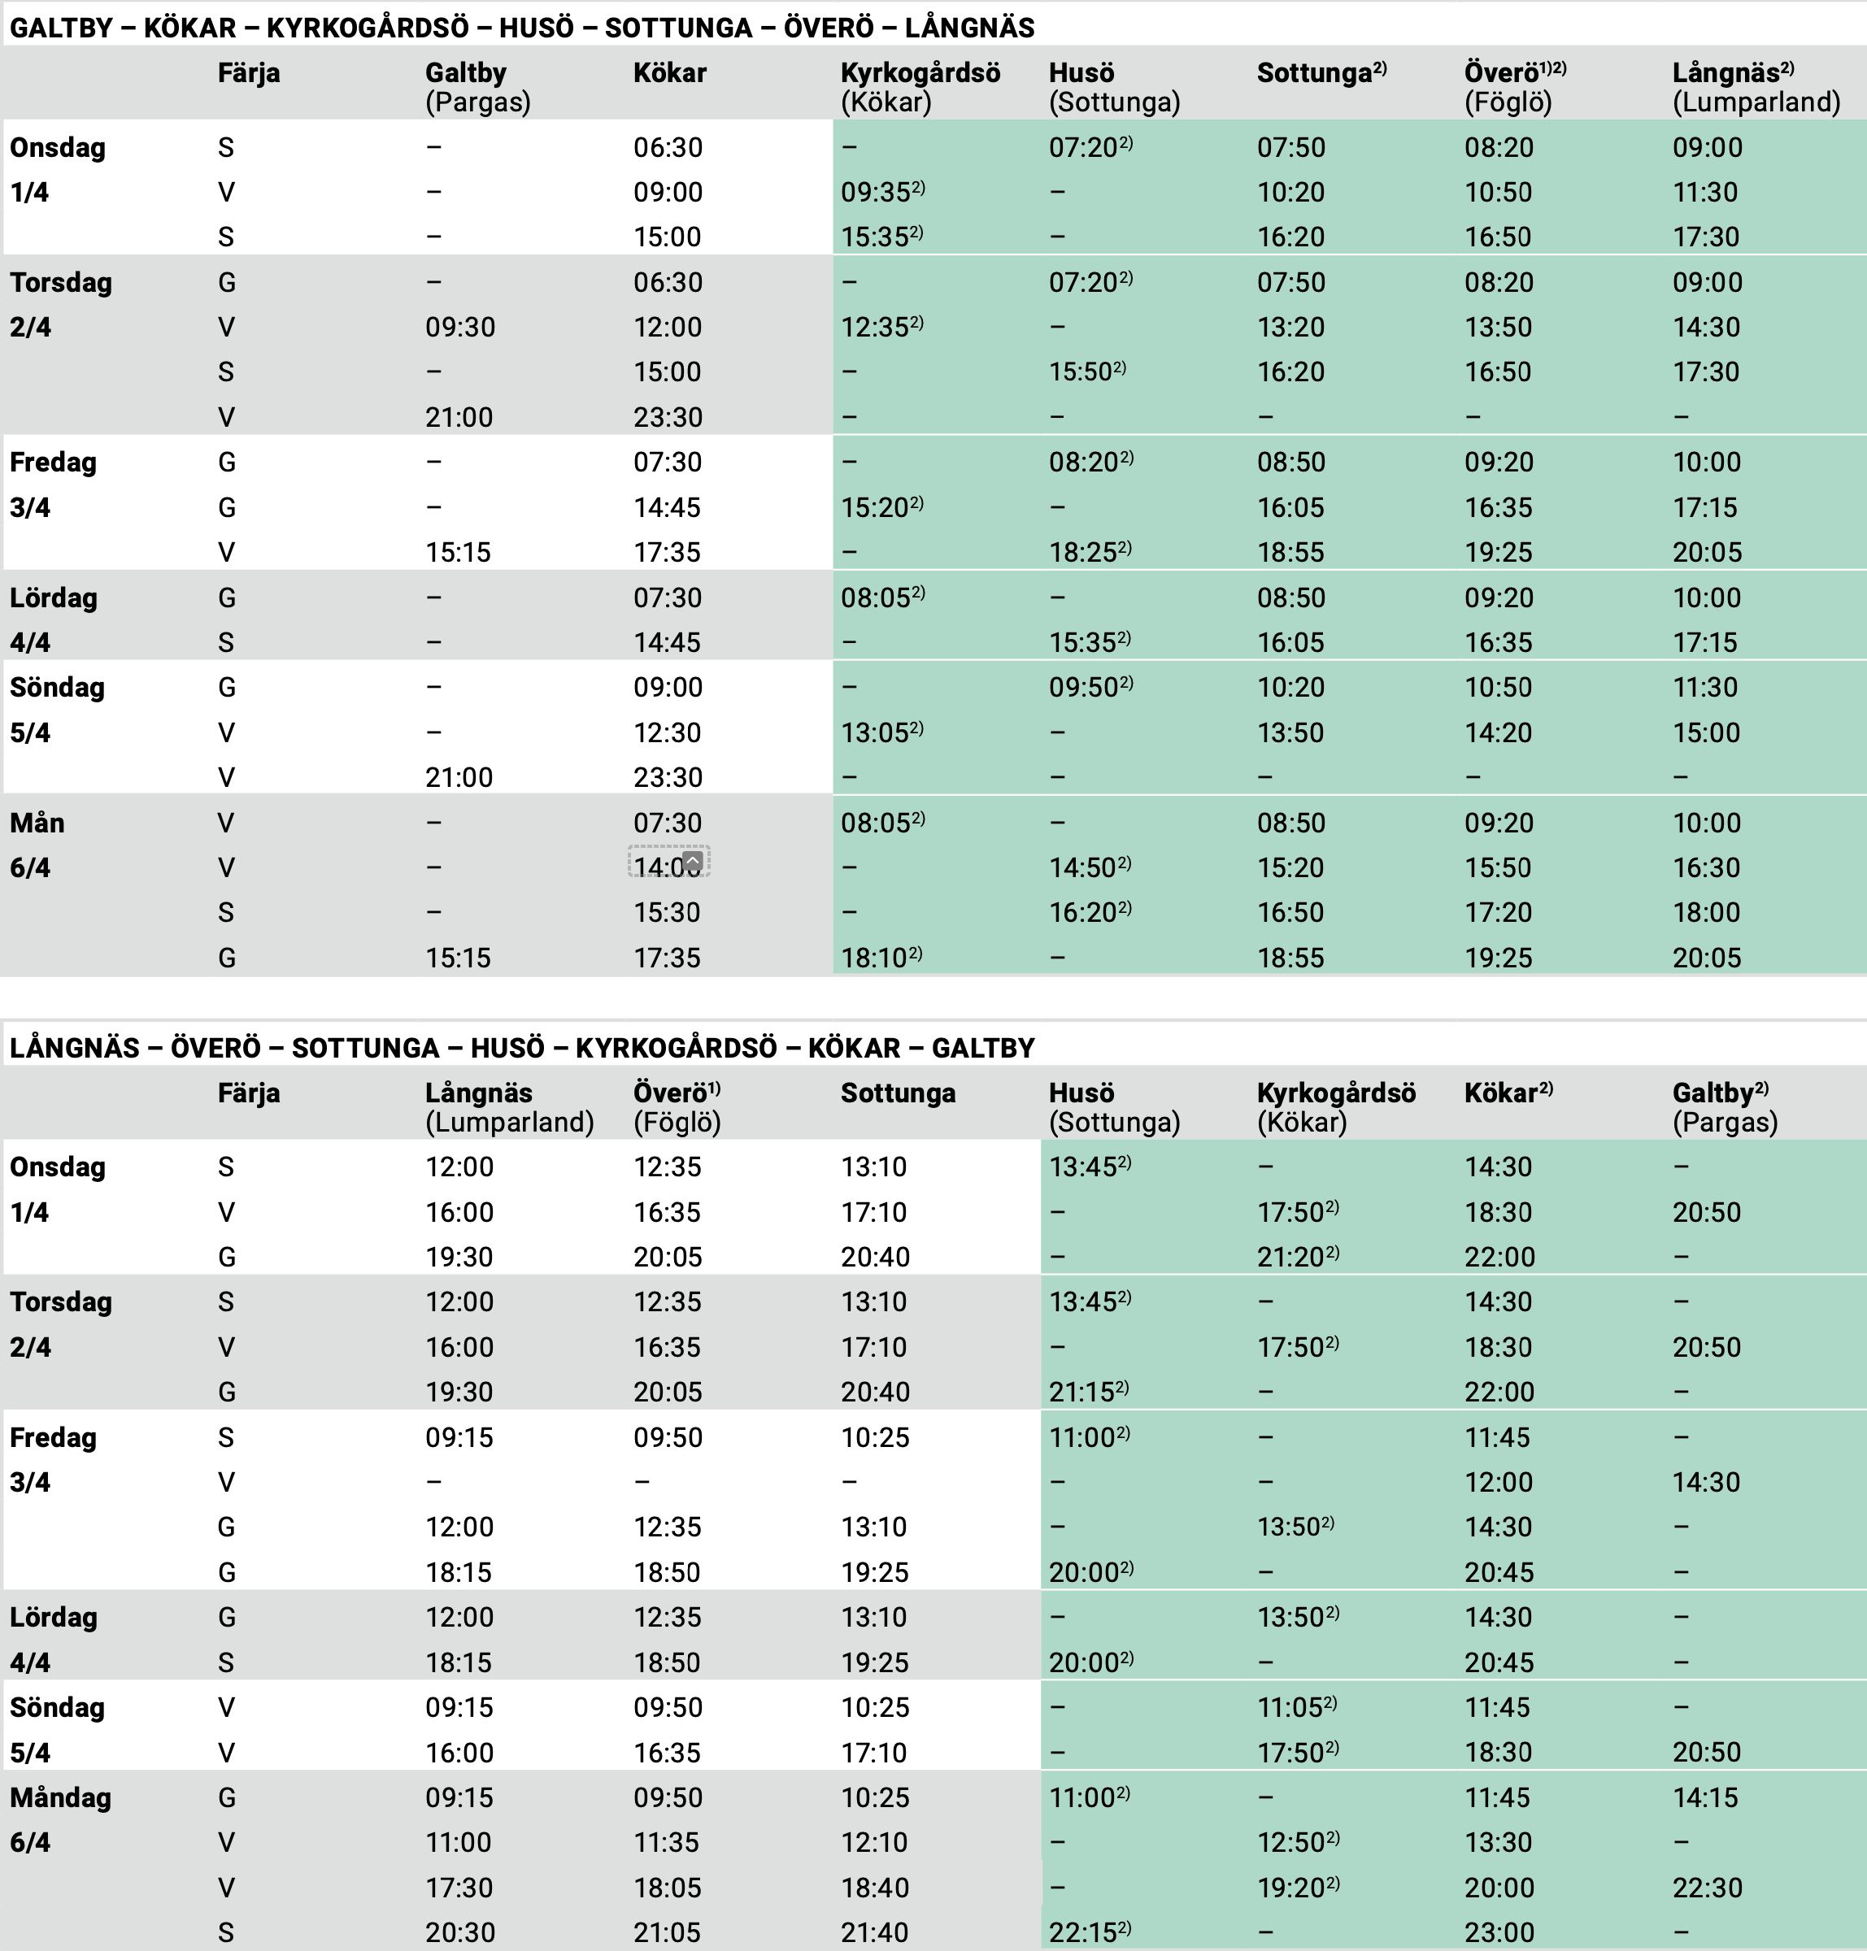Select the 14:15 Galtby time on Måndag
The image size is (1867, 1951).
pyautogui.click(x=1707, y=1798)
